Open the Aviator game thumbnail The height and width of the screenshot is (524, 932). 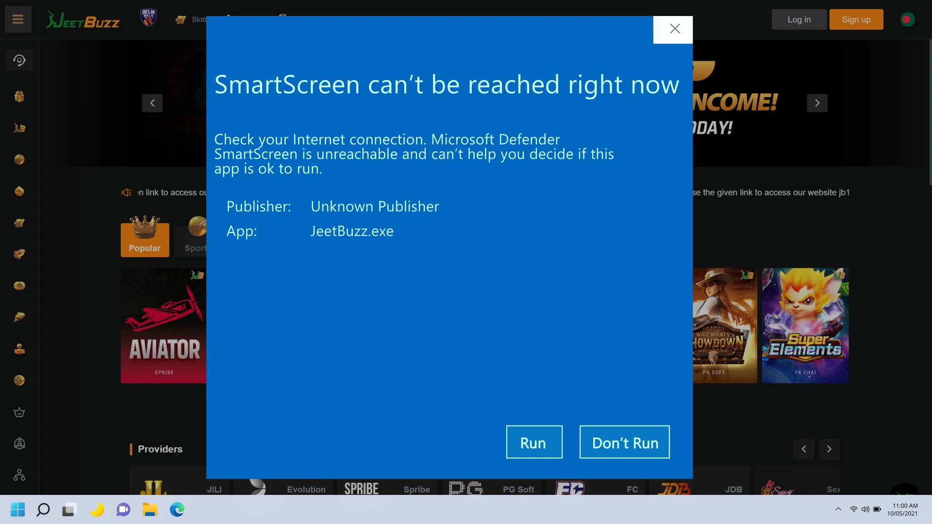tap(164, 326)
